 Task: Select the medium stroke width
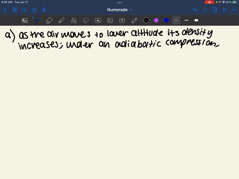tap(186, 20)
